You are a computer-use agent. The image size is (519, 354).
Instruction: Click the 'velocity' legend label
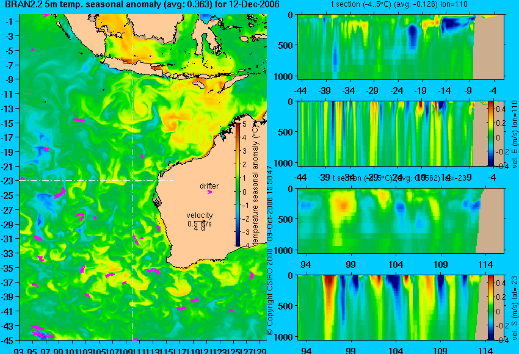[199, 215]
